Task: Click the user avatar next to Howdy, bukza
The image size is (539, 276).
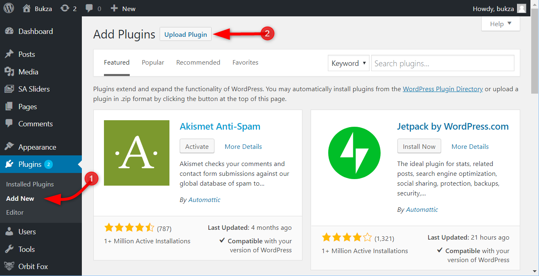Action: pos(521,8)
